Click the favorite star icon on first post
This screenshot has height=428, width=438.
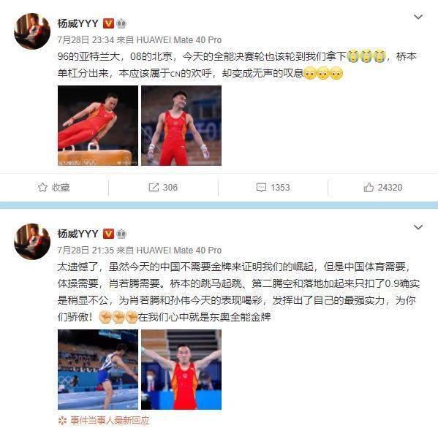pyautogui.click(x=42, y=187)
